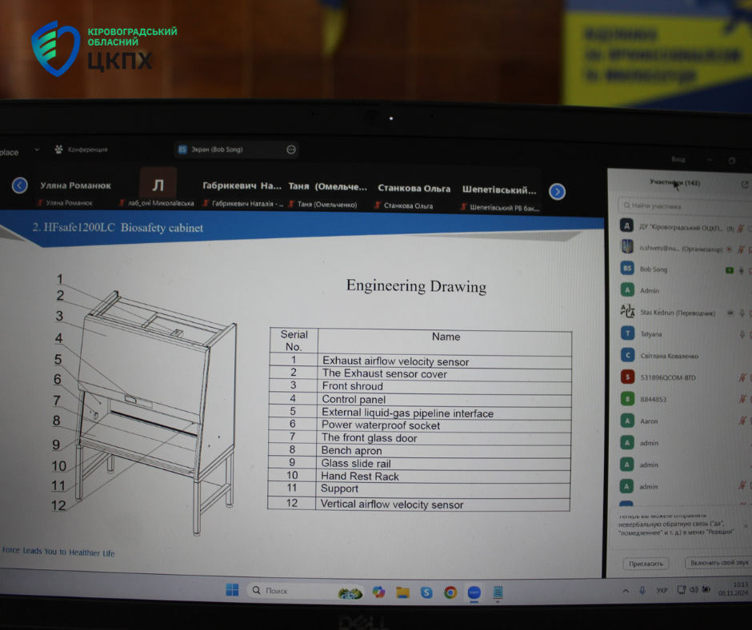Expand hidden system tray icons
This screenshot has width=752, height=630.
point(626,591)
